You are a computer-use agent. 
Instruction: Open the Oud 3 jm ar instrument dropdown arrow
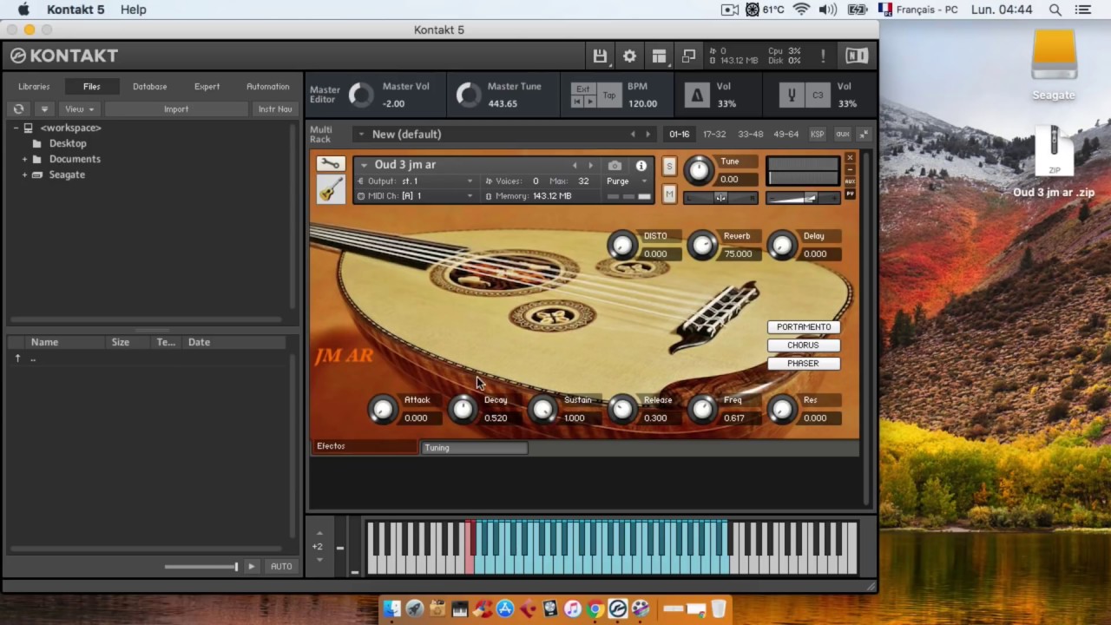[x=364, y=165]
